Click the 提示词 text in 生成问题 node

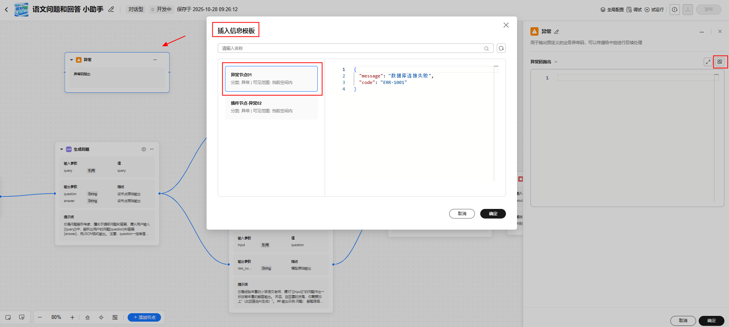69,217
